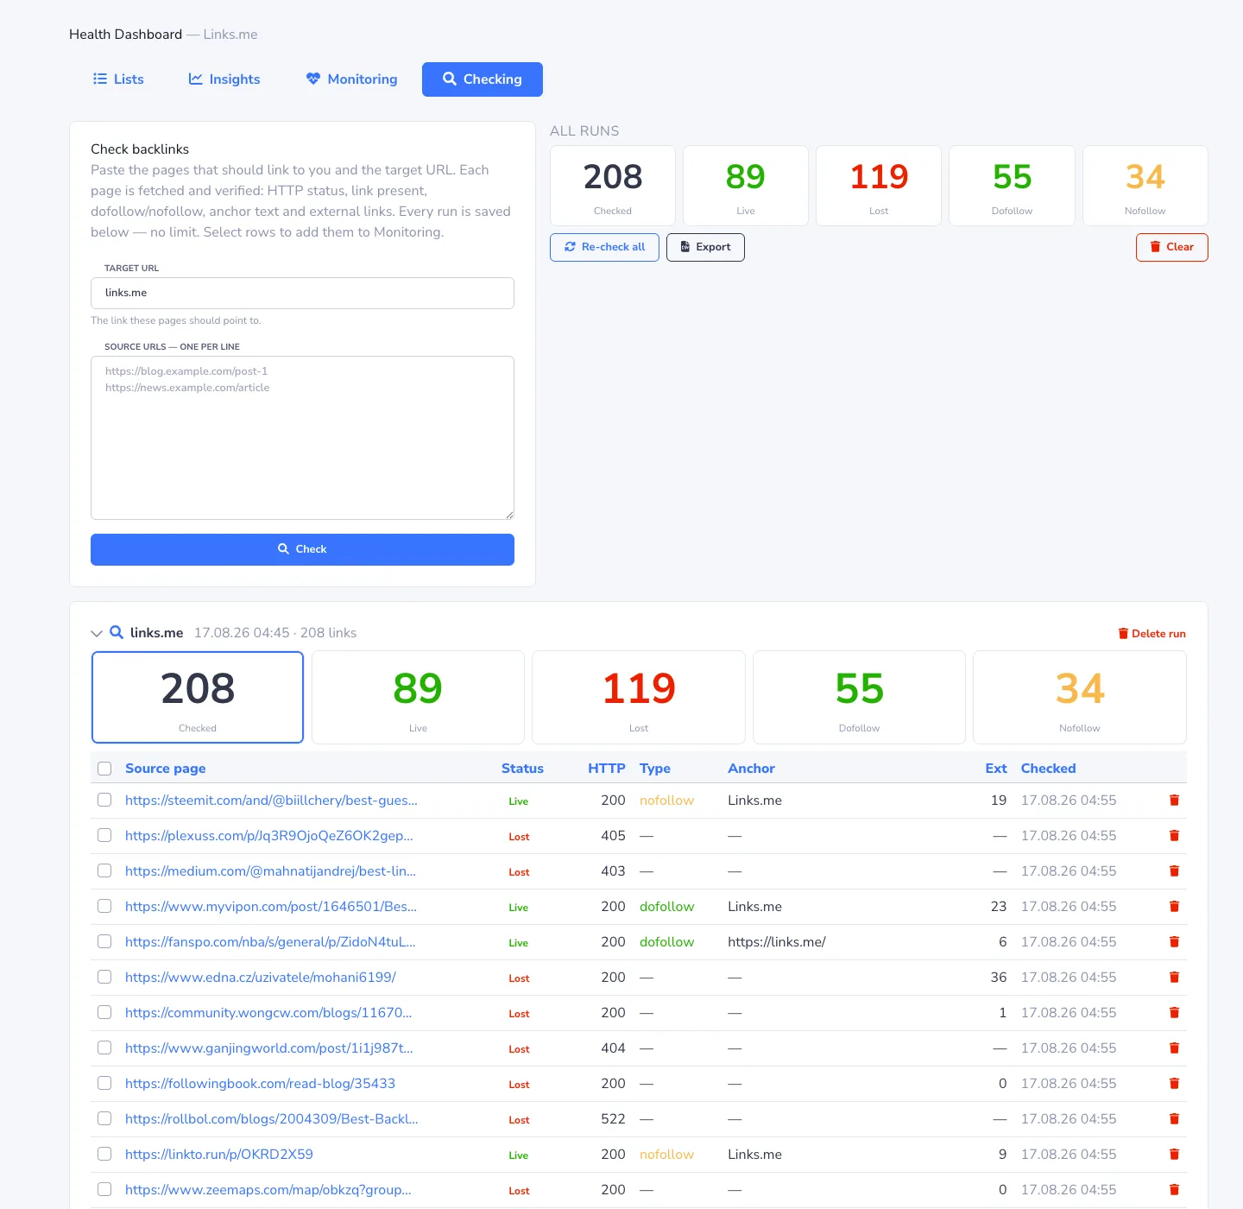Filter run by the 89 Live card

418,697
